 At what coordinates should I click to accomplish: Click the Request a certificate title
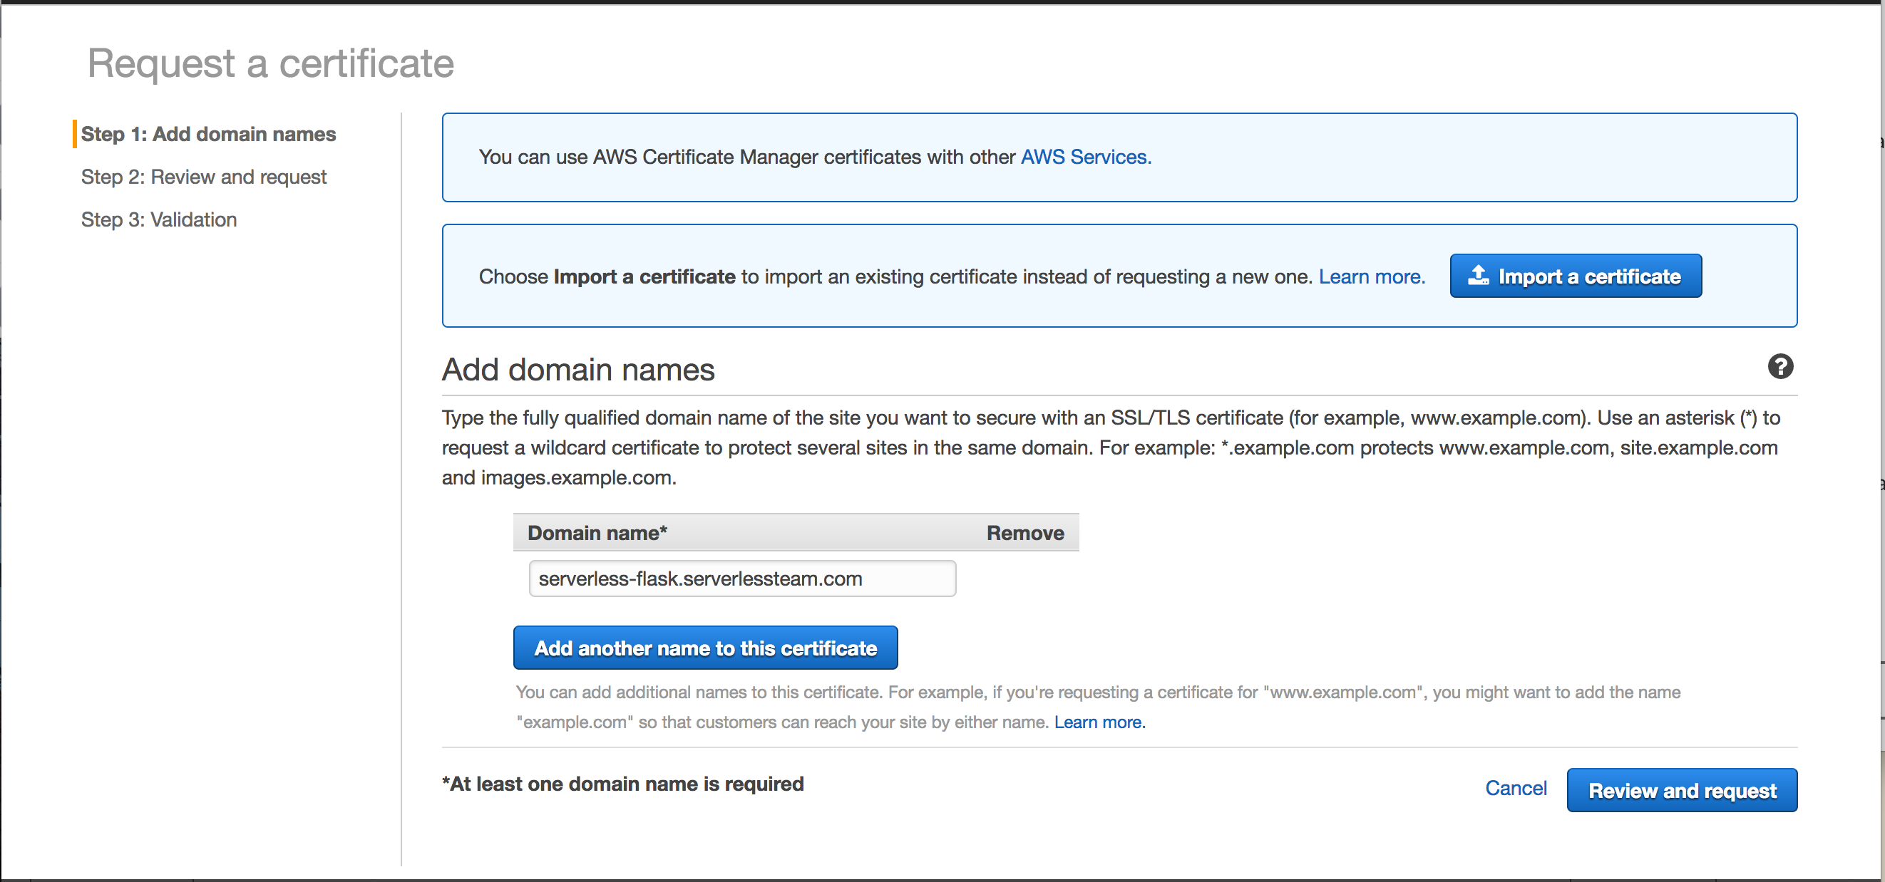pyautogui.click(x=270, y=63)
